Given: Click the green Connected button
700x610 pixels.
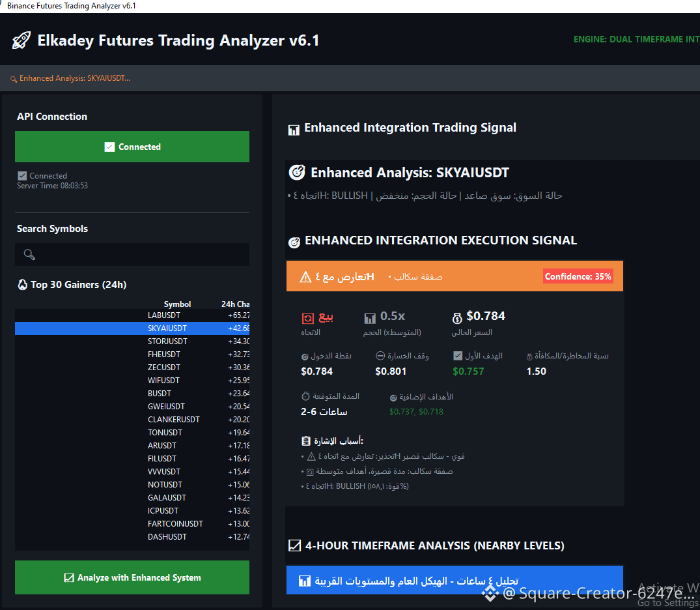Looking at the screenshot, I should pyautogui.click(x=132, y=147).
